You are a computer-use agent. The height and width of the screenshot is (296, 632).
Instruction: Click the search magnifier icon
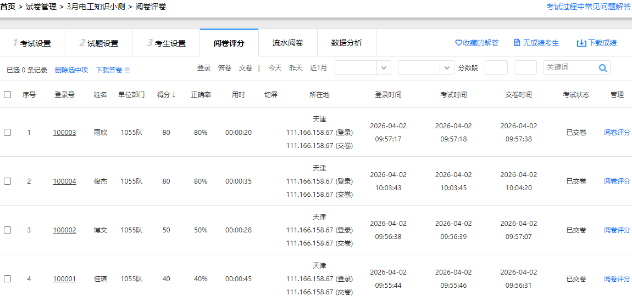[602, 68]
